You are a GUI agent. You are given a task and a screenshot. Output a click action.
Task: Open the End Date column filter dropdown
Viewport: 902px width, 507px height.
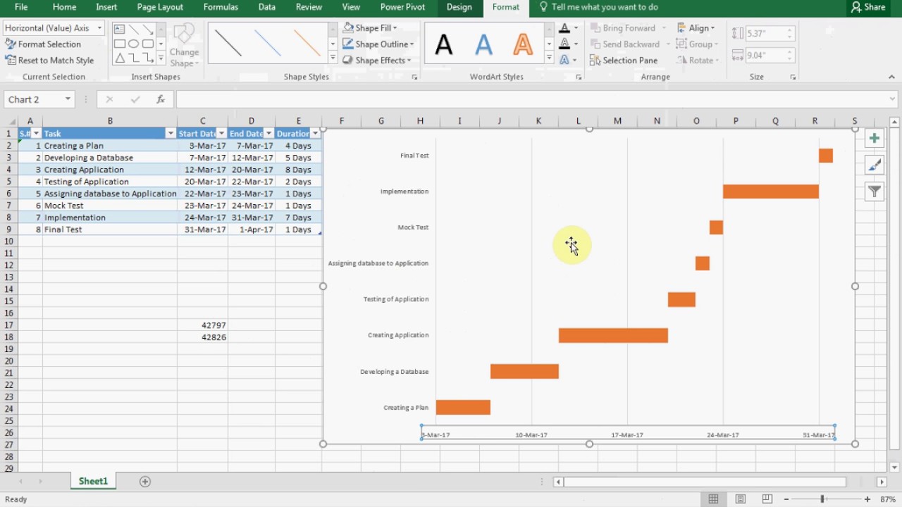[x=268, y=133]
